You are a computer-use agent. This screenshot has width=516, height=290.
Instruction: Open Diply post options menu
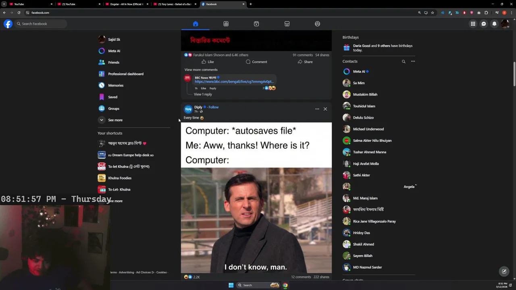tap(317, 109)
